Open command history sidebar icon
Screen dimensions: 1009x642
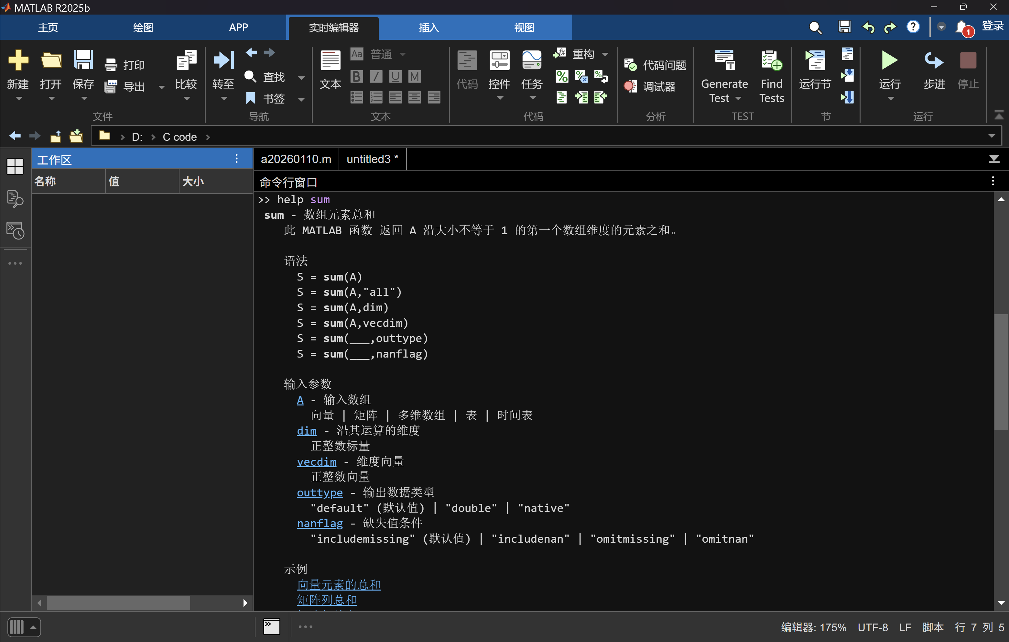(16, 231)
